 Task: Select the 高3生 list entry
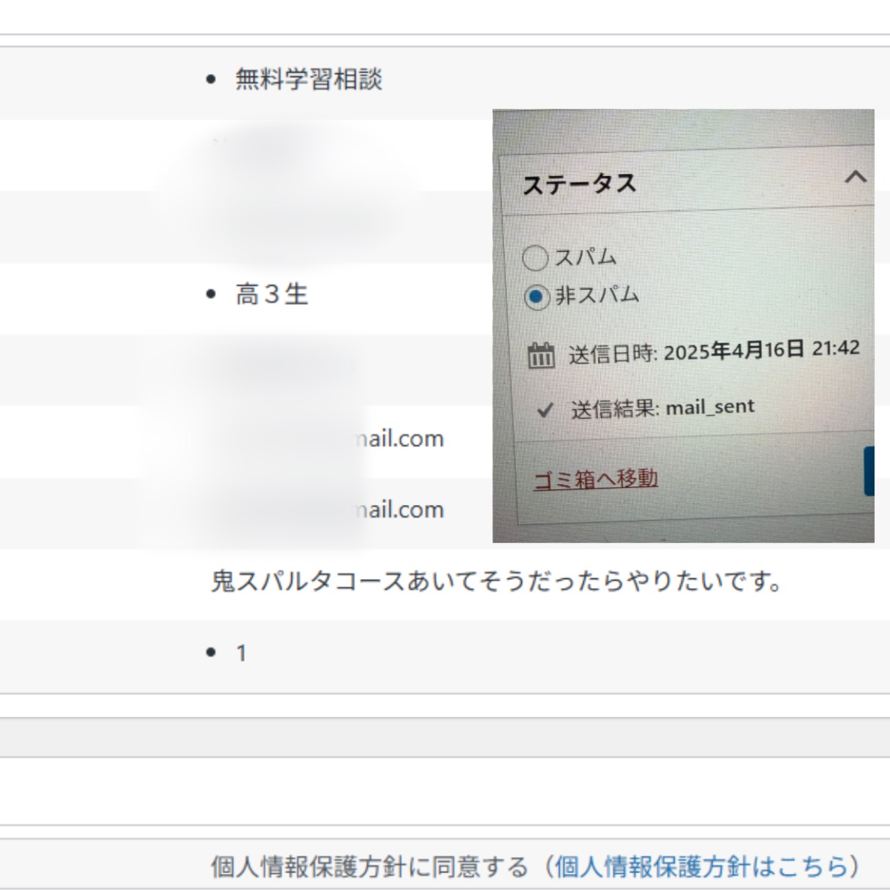pyautogui.click(x=272, y=295)
